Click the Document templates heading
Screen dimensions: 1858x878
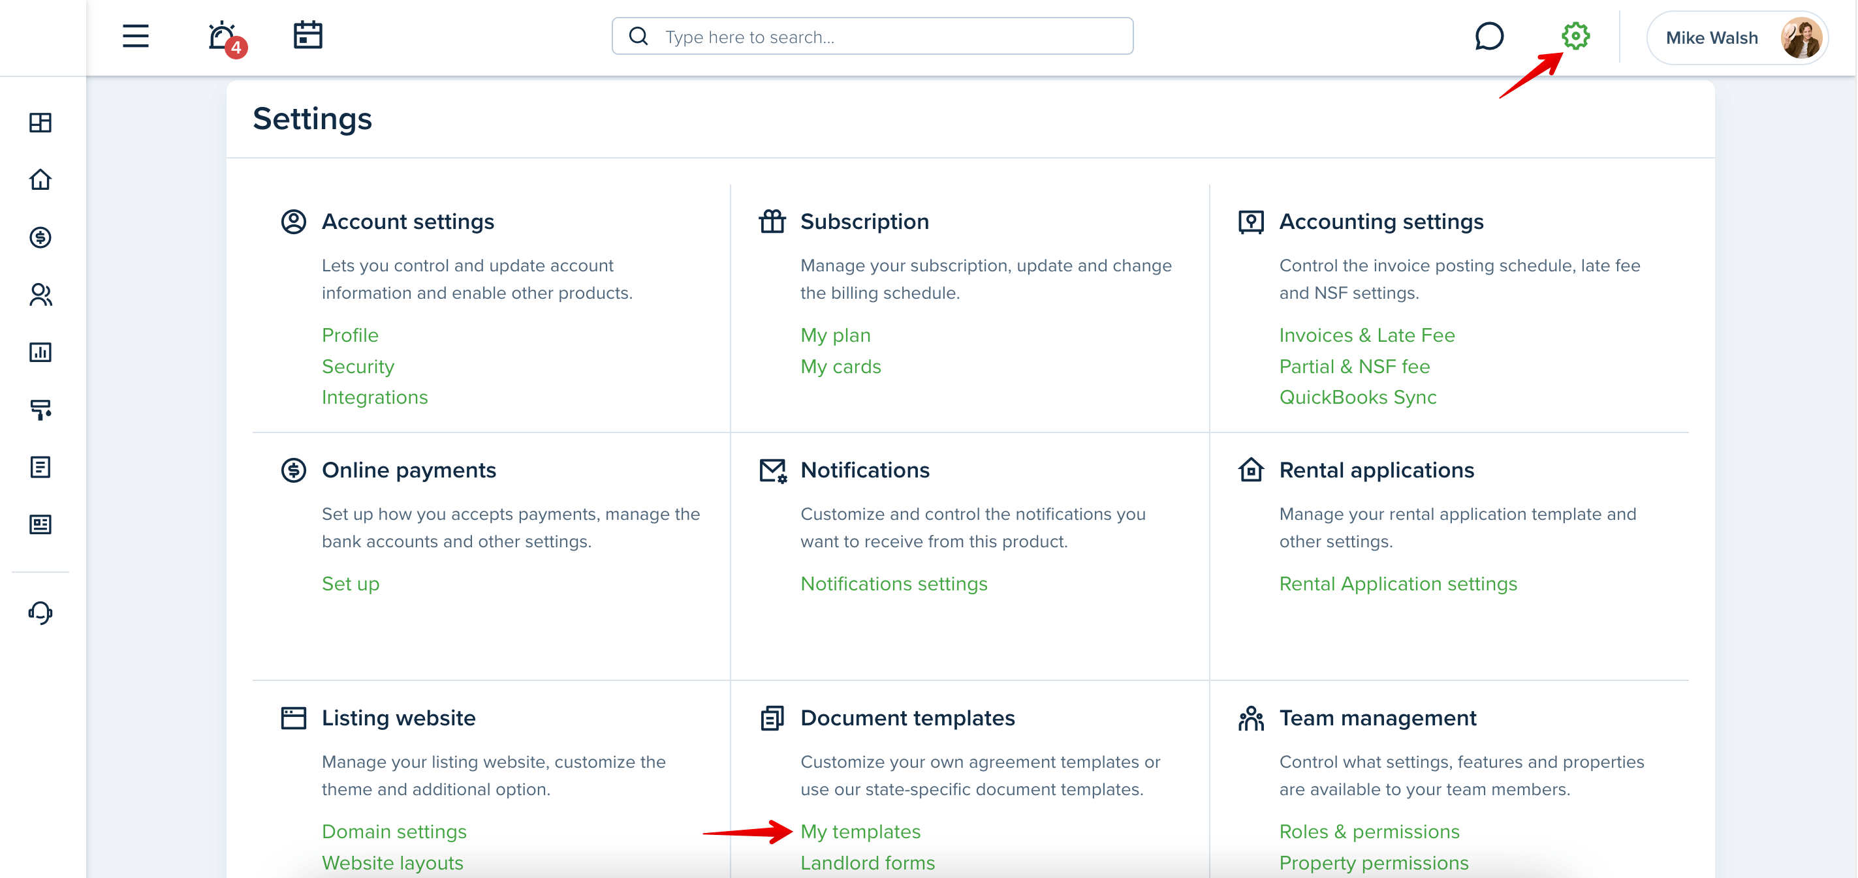(x=907, y=718)
